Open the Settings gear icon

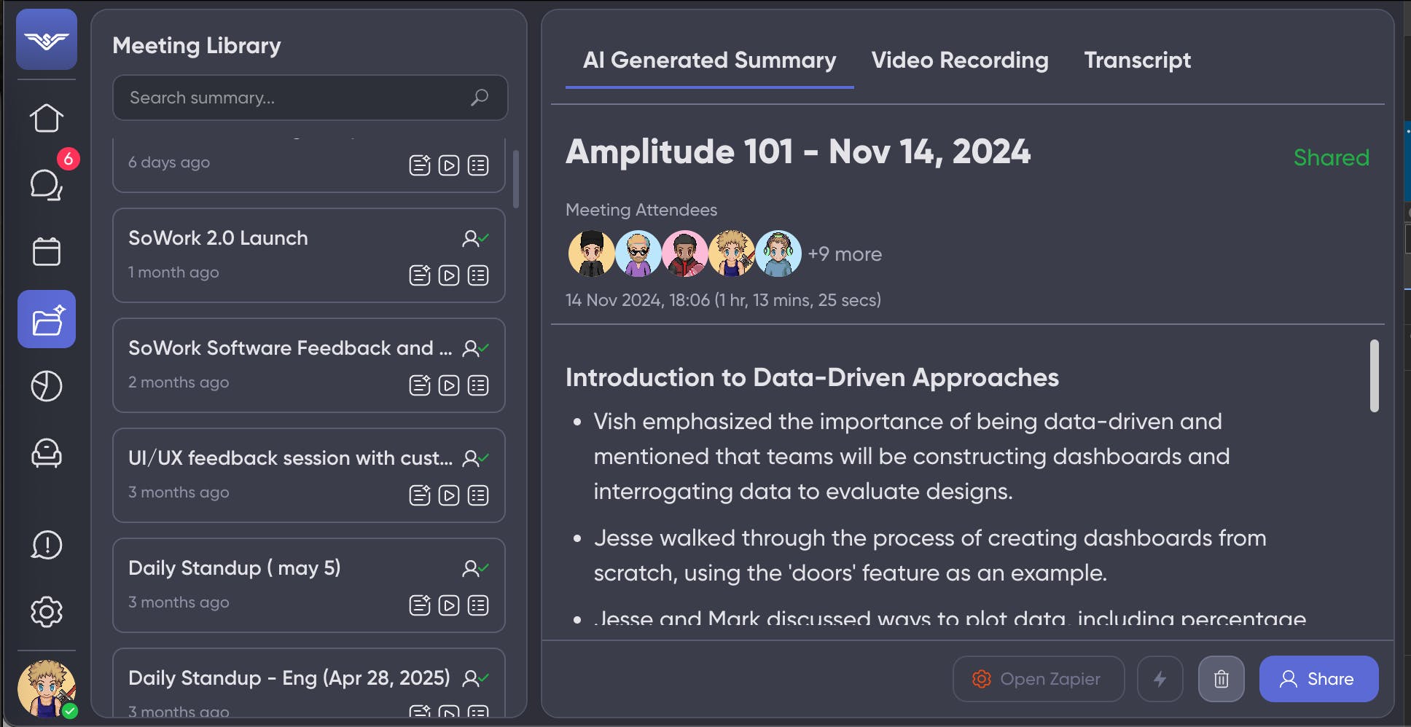(x=47, y=612)
